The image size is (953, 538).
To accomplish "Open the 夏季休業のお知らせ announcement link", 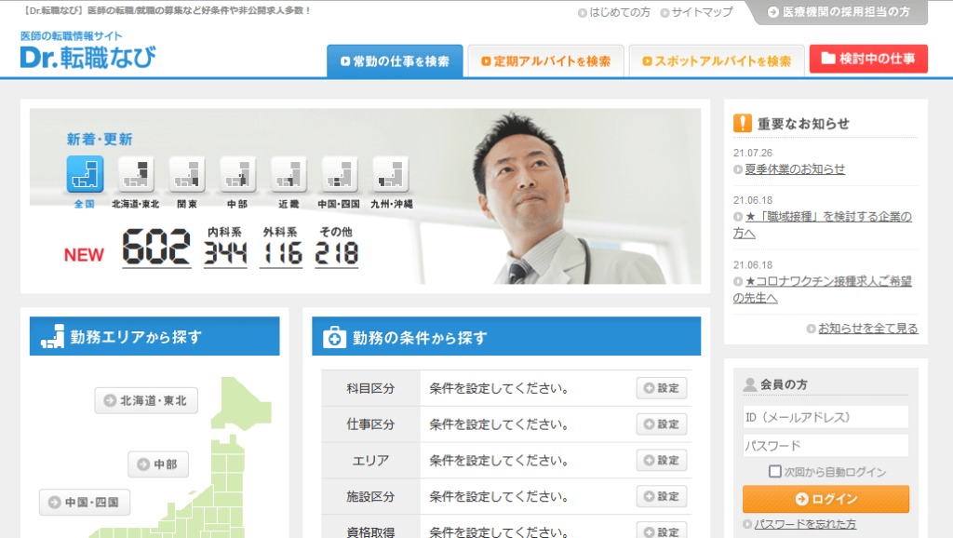I will tap(793, 169).
